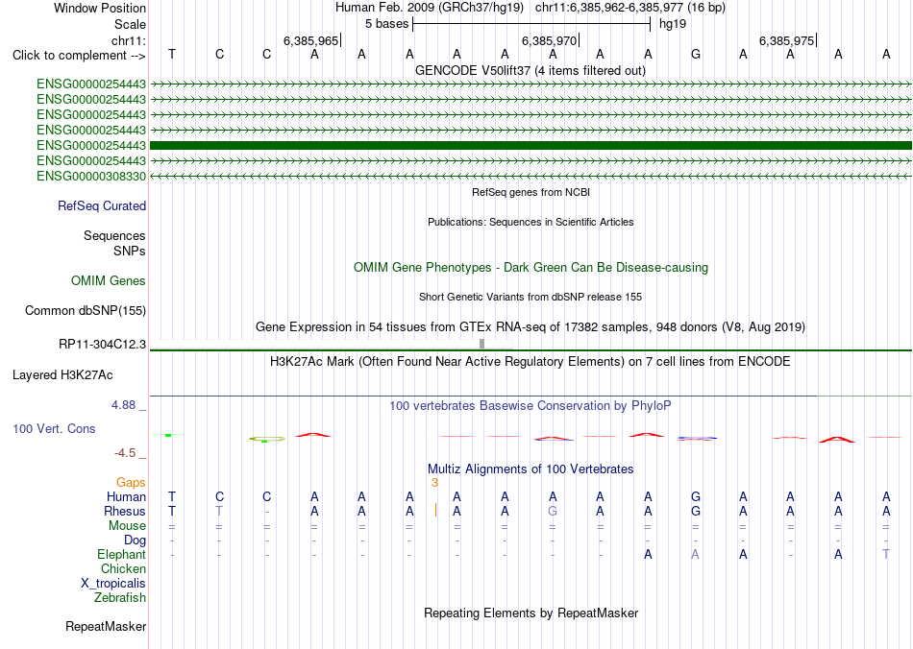Click the Sequences track label
The height and width of the screenshot is (649, 913).
coord(114,235)
